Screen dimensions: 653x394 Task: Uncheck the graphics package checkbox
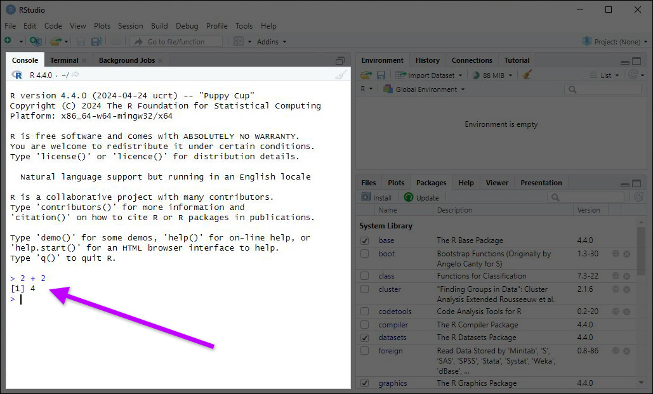click(x=365, y=383)
